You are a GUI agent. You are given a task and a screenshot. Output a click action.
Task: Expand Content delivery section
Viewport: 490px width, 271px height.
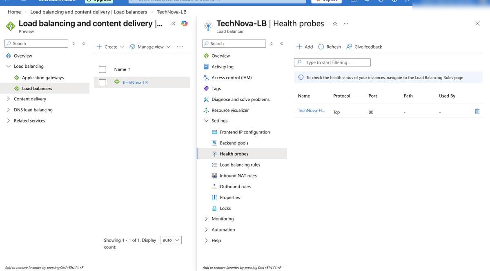pyautogui.click(x=9, y=99)
